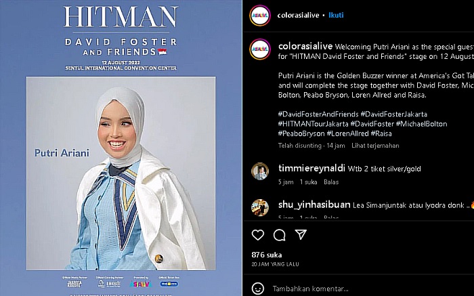
Task: Reply to timmiereynaldi's comment with Balas
Action: [x=331, y=182]
